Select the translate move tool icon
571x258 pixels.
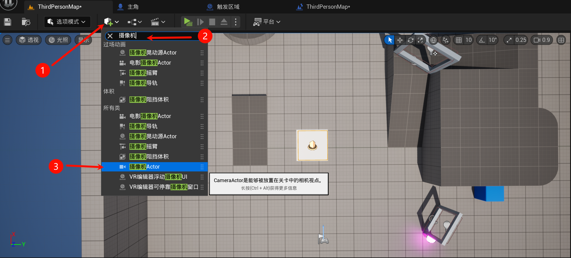(x=400, y=40)
